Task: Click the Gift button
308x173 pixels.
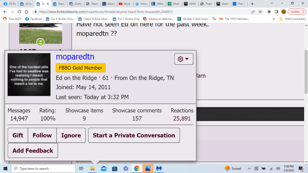Action: 18,135
